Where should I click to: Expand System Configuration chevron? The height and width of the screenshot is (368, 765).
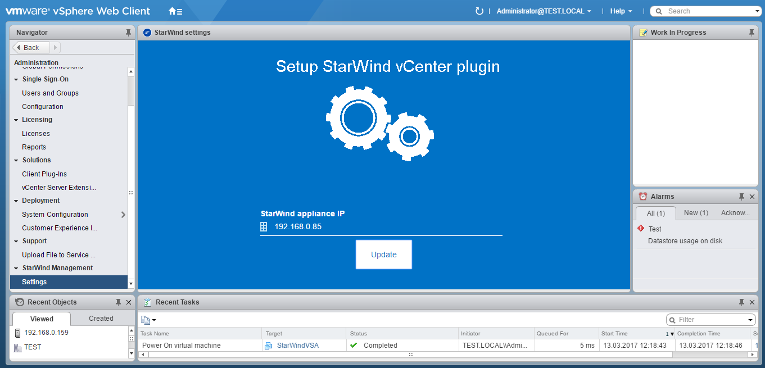click(x=123, y=215)
